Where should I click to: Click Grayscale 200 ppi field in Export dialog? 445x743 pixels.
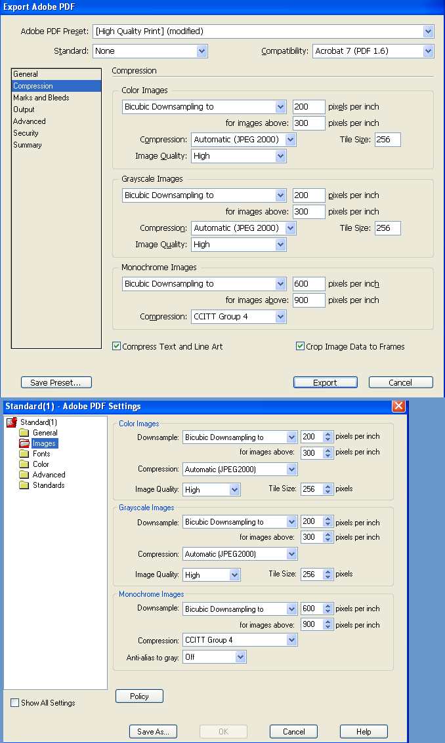pyautogui.click(x=308, y=195)
